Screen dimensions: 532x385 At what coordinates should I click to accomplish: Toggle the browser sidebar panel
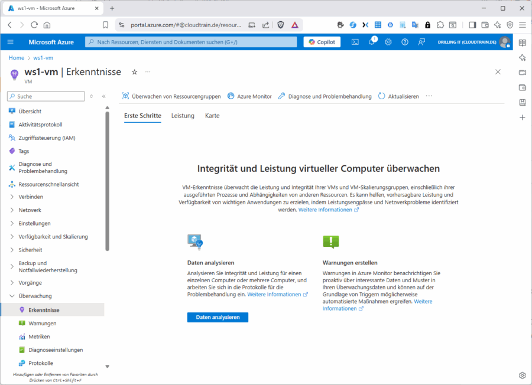coord(472,25)
